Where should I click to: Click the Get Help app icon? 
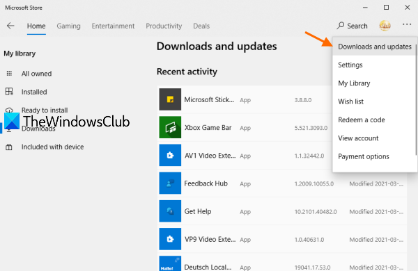pyautogui.click(x=170, y=211)
